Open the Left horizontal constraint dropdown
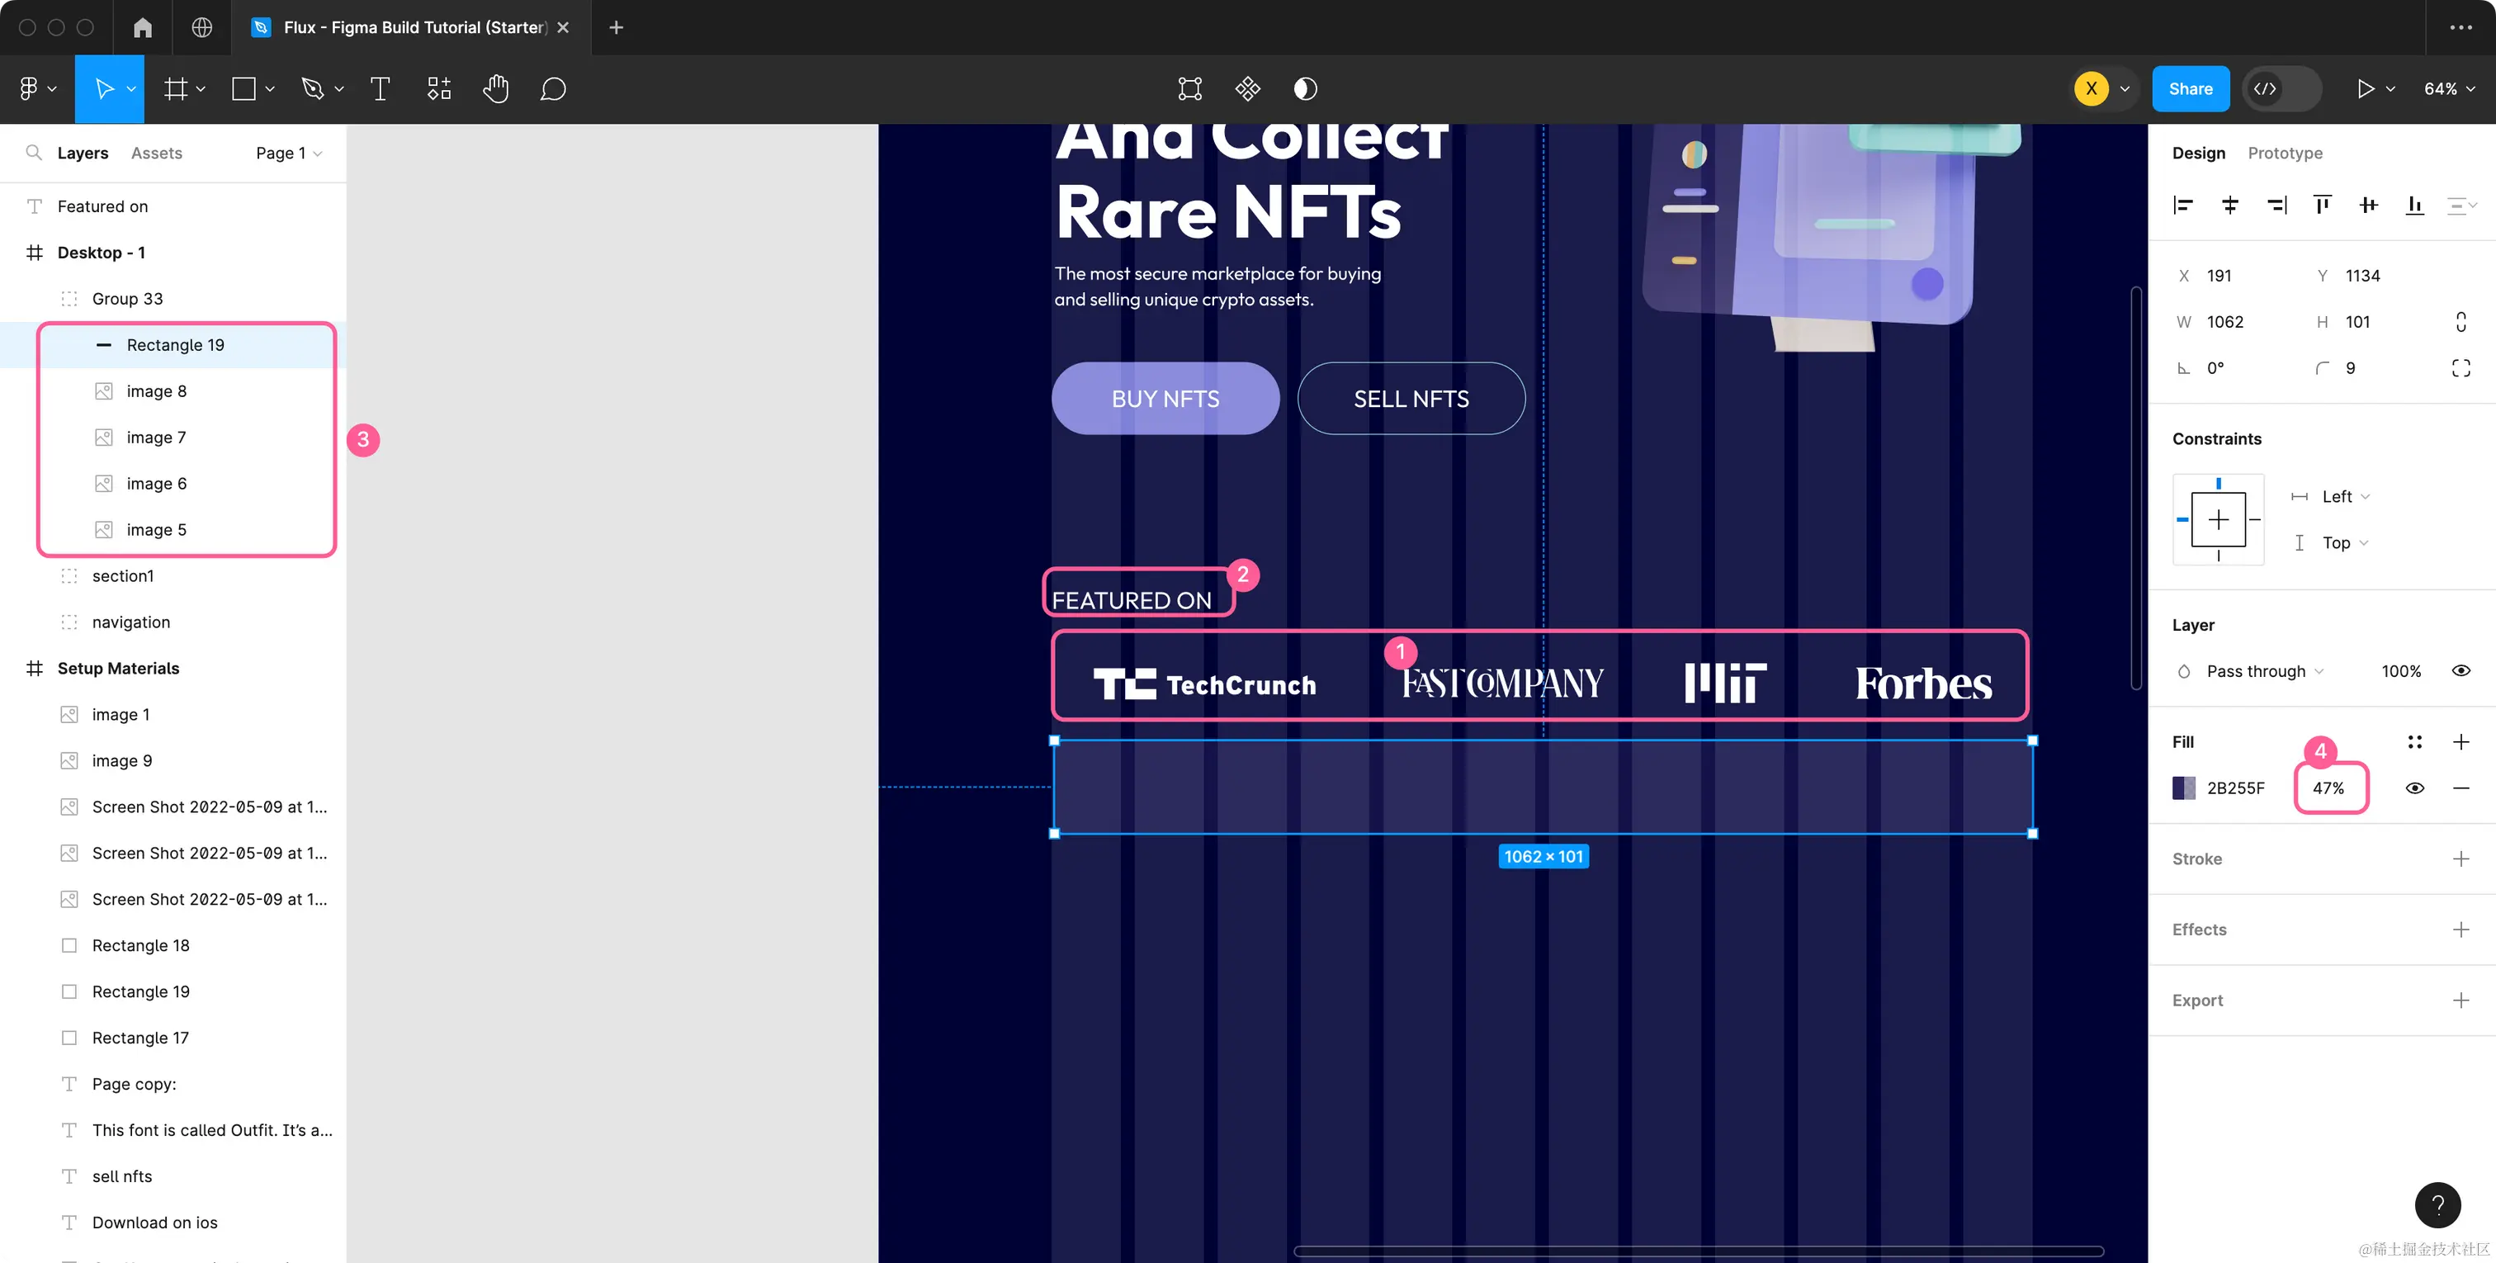This screenshot has height=1263, width=2496. pos(2345,496)
